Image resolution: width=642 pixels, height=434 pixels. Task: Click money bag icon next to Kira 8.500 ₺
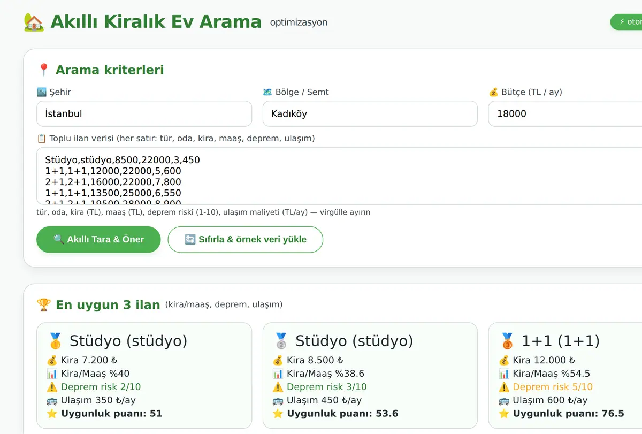(x=278, y=360)
